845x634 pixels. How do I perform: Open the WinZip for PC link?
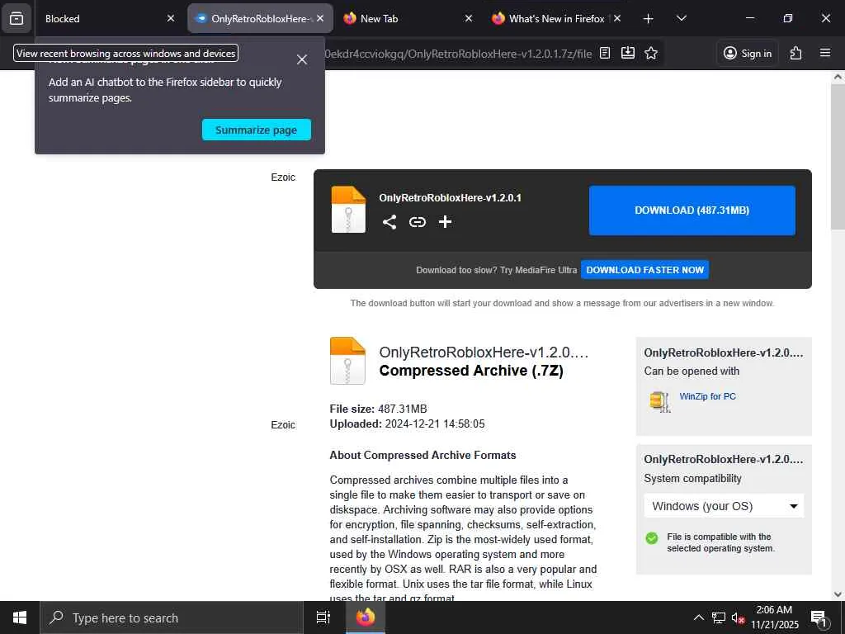[x=707, y=396]
